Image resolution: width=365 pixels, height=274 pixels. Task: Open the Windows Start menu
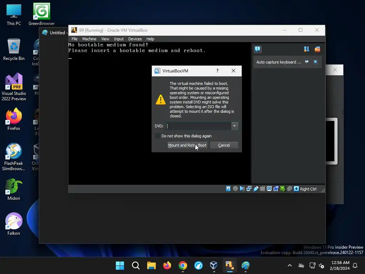[x=120, y=265]
